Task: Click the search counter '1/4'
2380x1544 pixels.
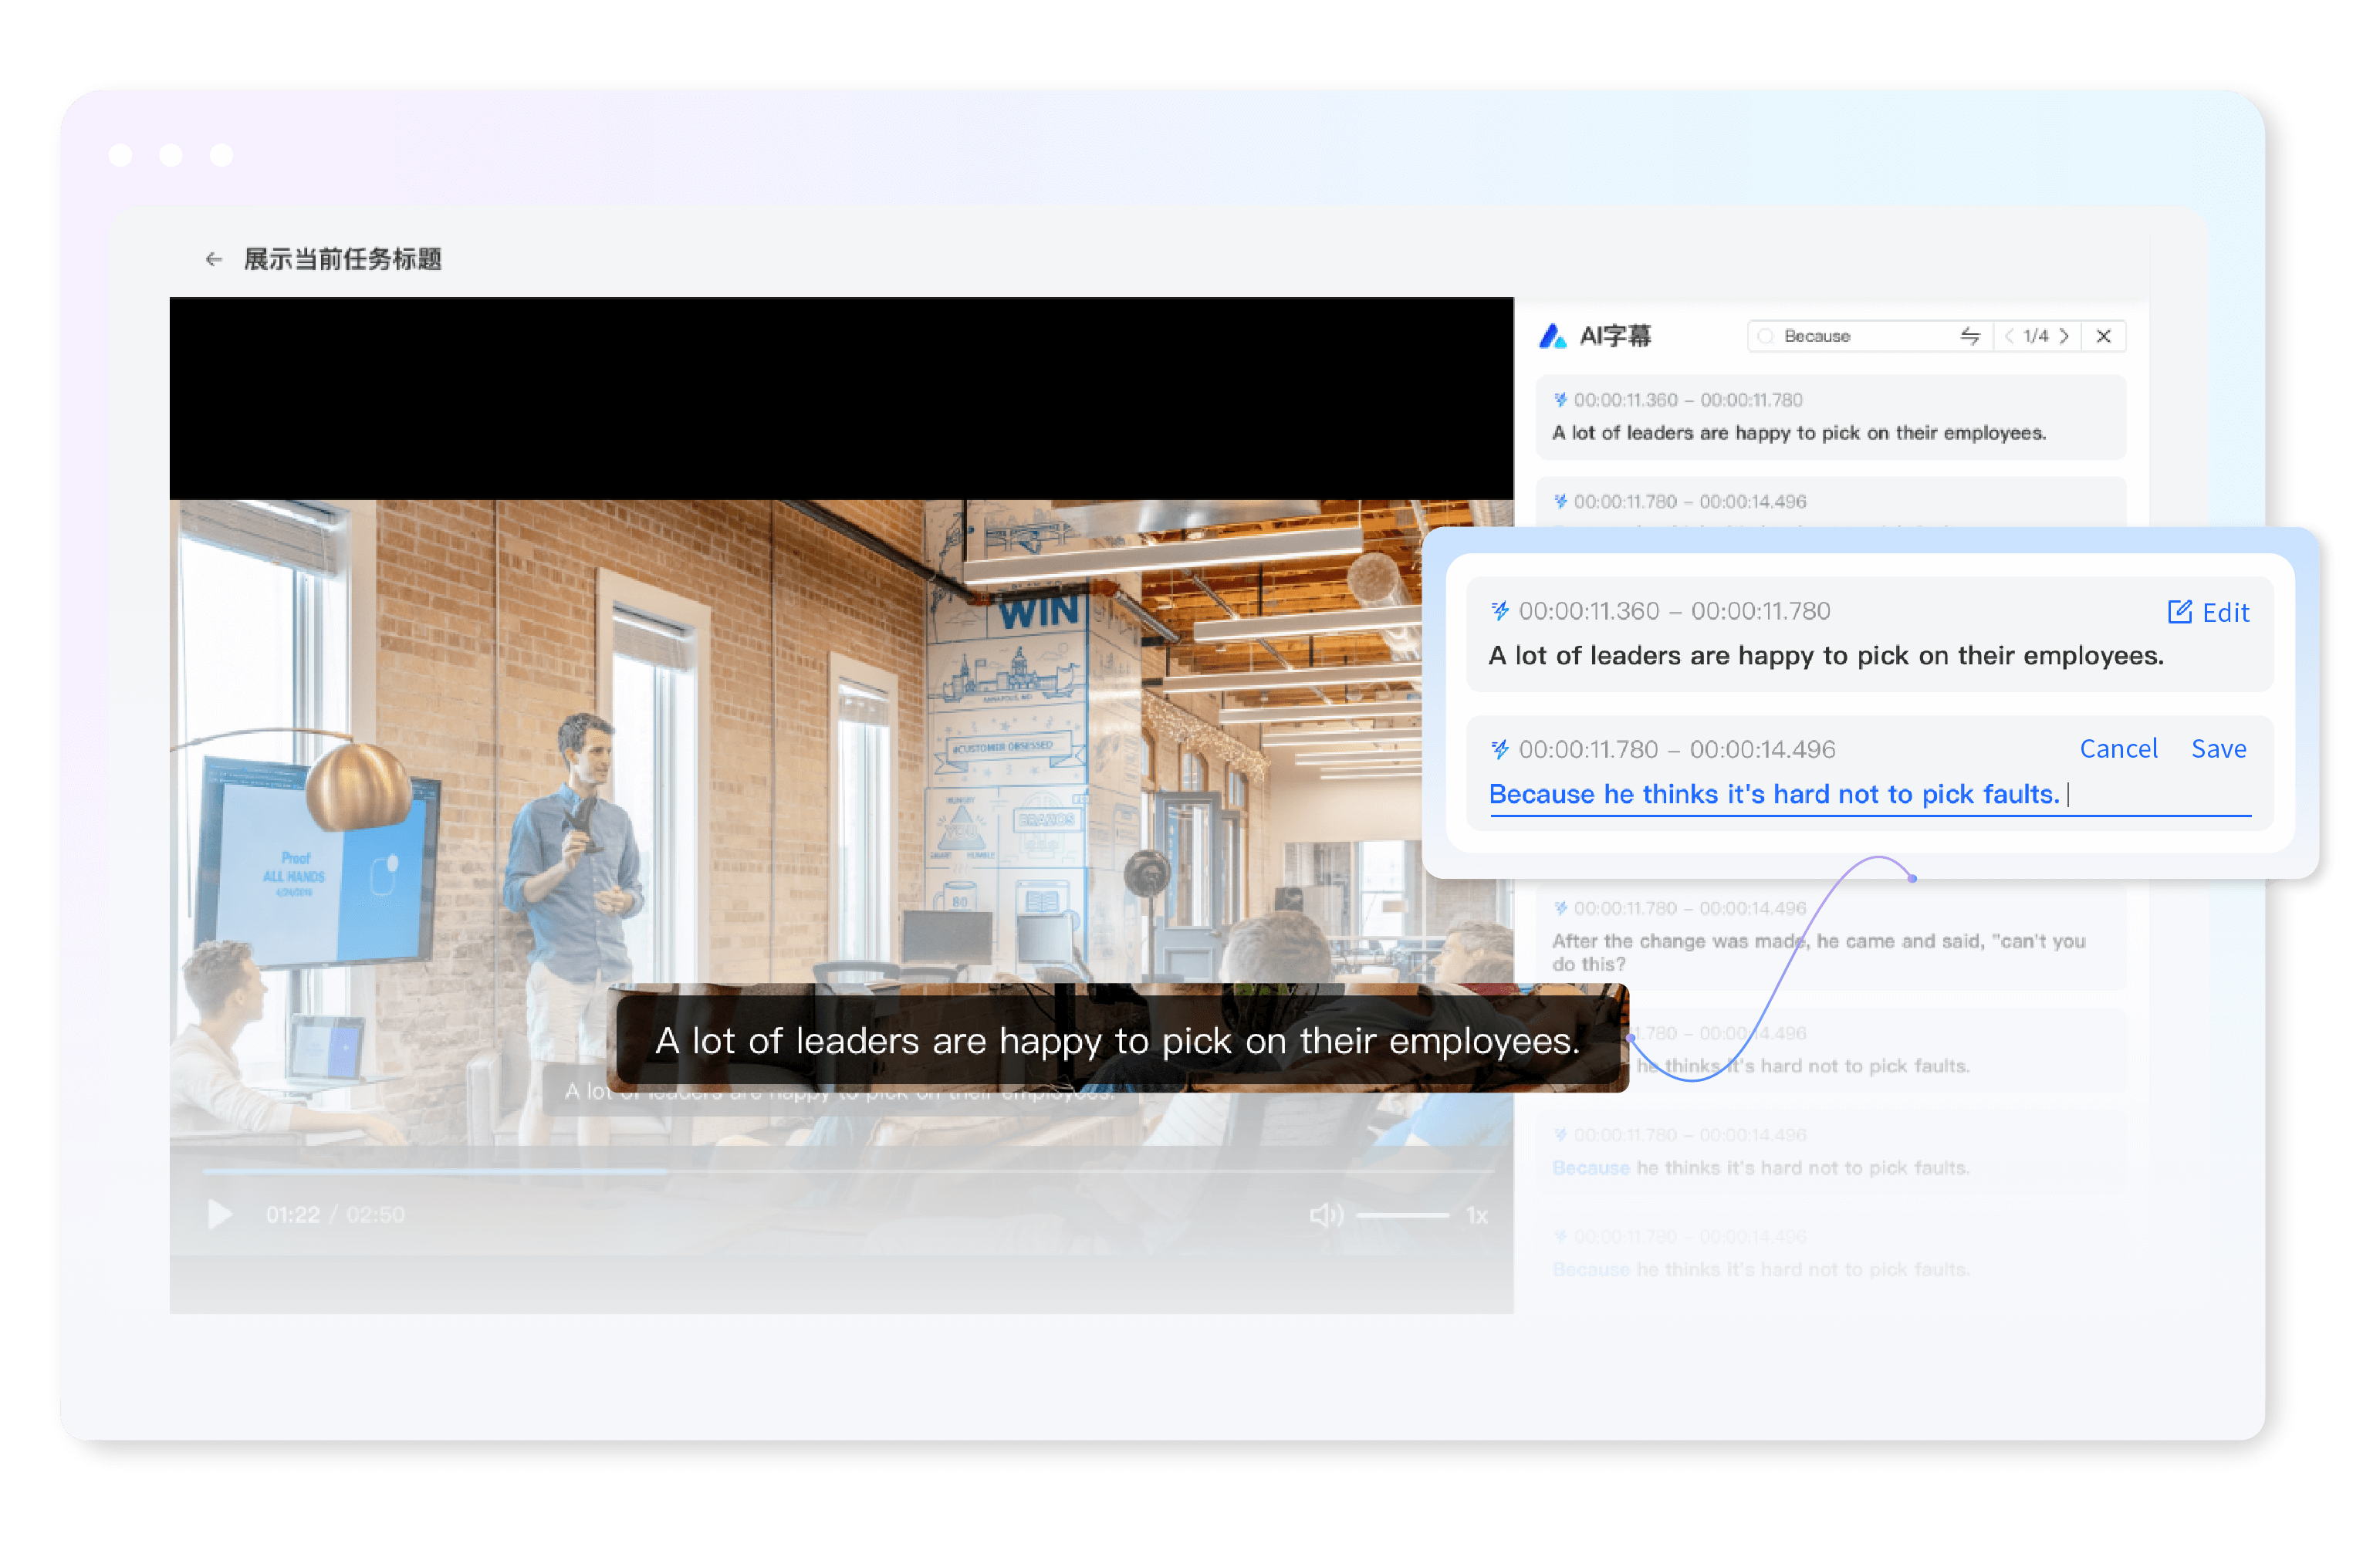Action: coord(2036,336)
